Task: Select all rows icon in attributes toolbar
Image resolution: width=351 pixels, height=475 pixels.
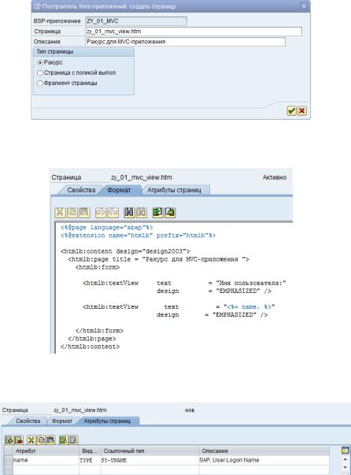Action: pyautogui.click(x=63, y=440)
